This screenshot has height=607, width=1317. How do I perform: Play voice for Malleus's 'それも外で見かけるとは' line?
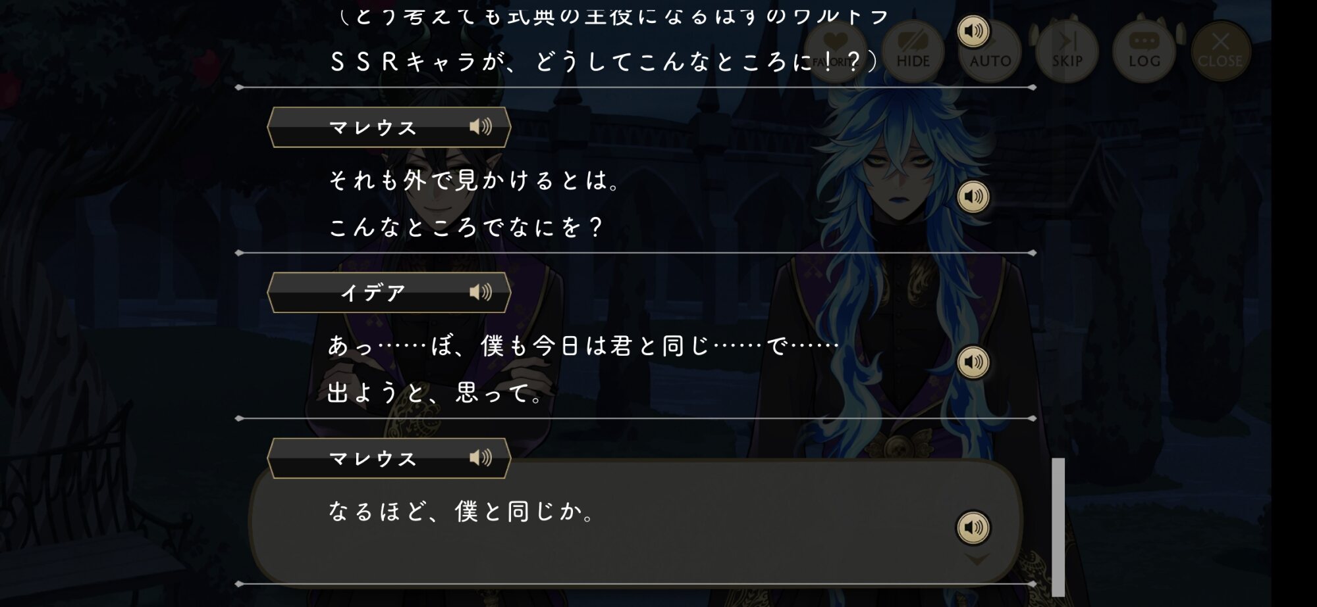(x=973, y=197)
